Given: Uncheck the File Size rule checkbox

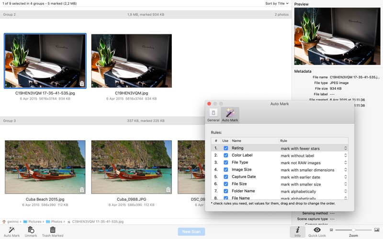Looking at the screenshot, I should [225, 184].
